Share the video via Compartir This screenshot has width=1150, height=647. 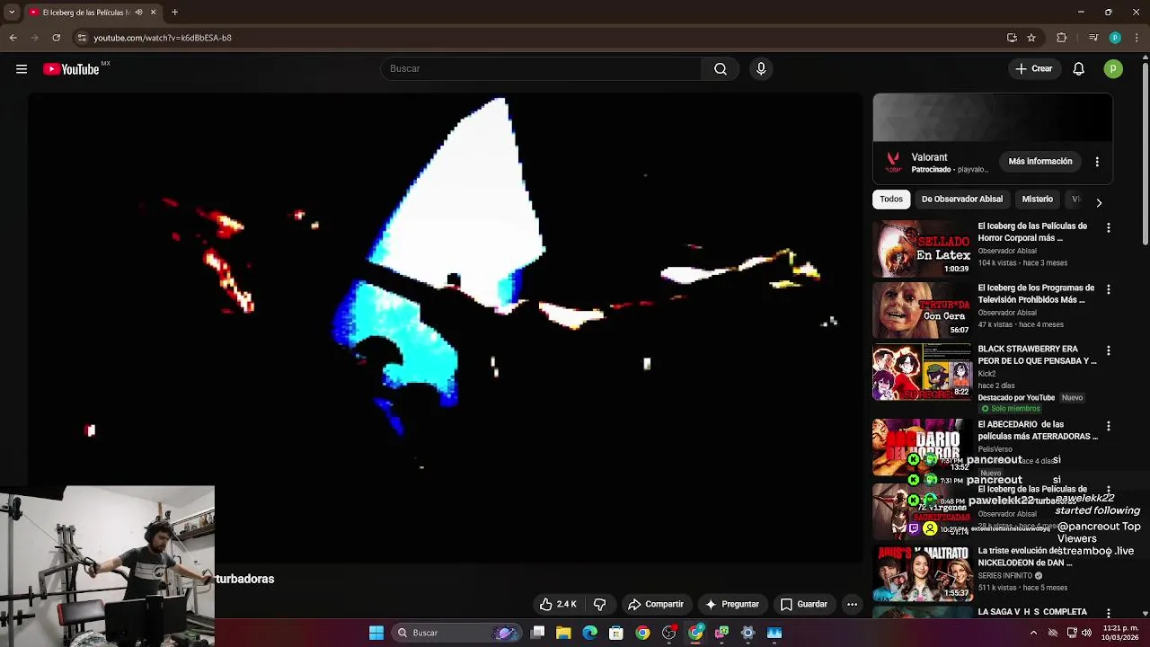tap(655, 604)
